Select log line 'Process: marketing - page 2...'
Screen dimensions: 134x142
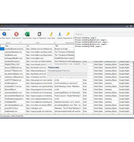[86, 38]
